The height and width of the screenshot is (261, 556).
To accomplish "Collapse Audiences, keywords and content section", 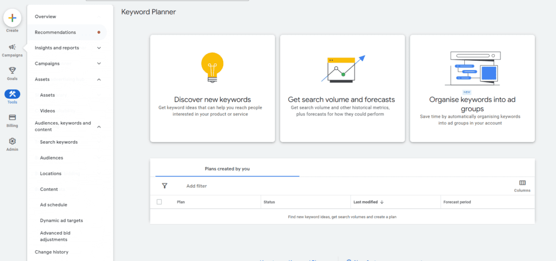I will click(x=99, y=126).
